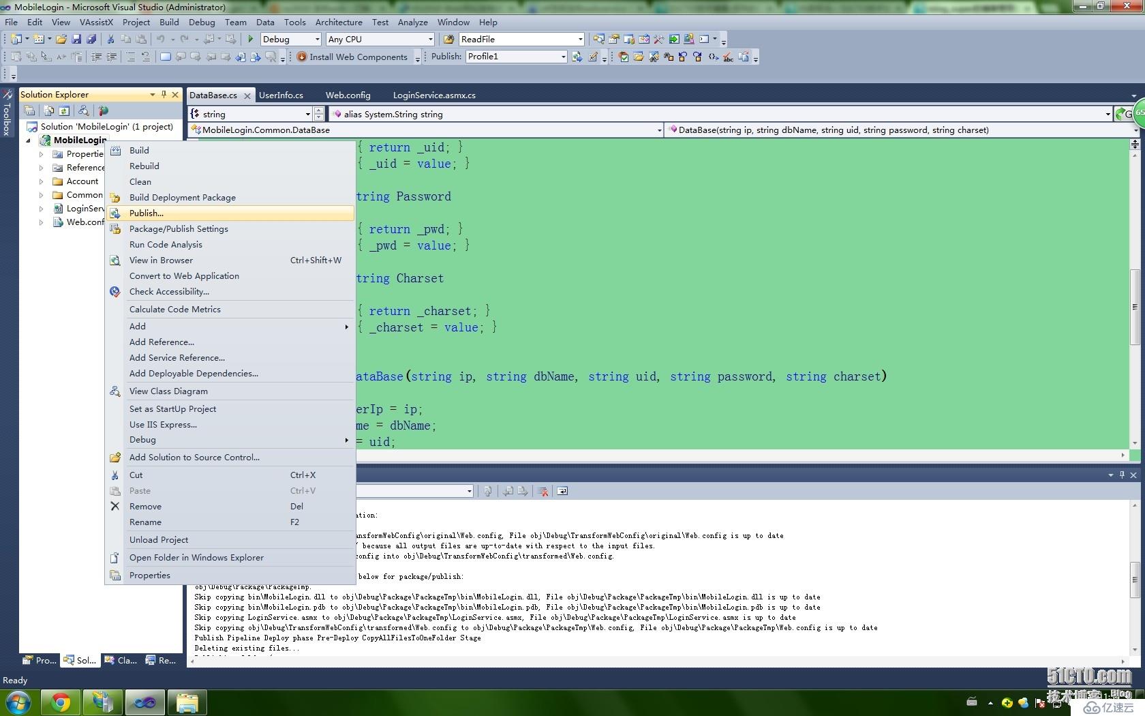Screen dimensions: 1145x716
Task: Select the Class View bottom tab
Action: pos(121,660)
